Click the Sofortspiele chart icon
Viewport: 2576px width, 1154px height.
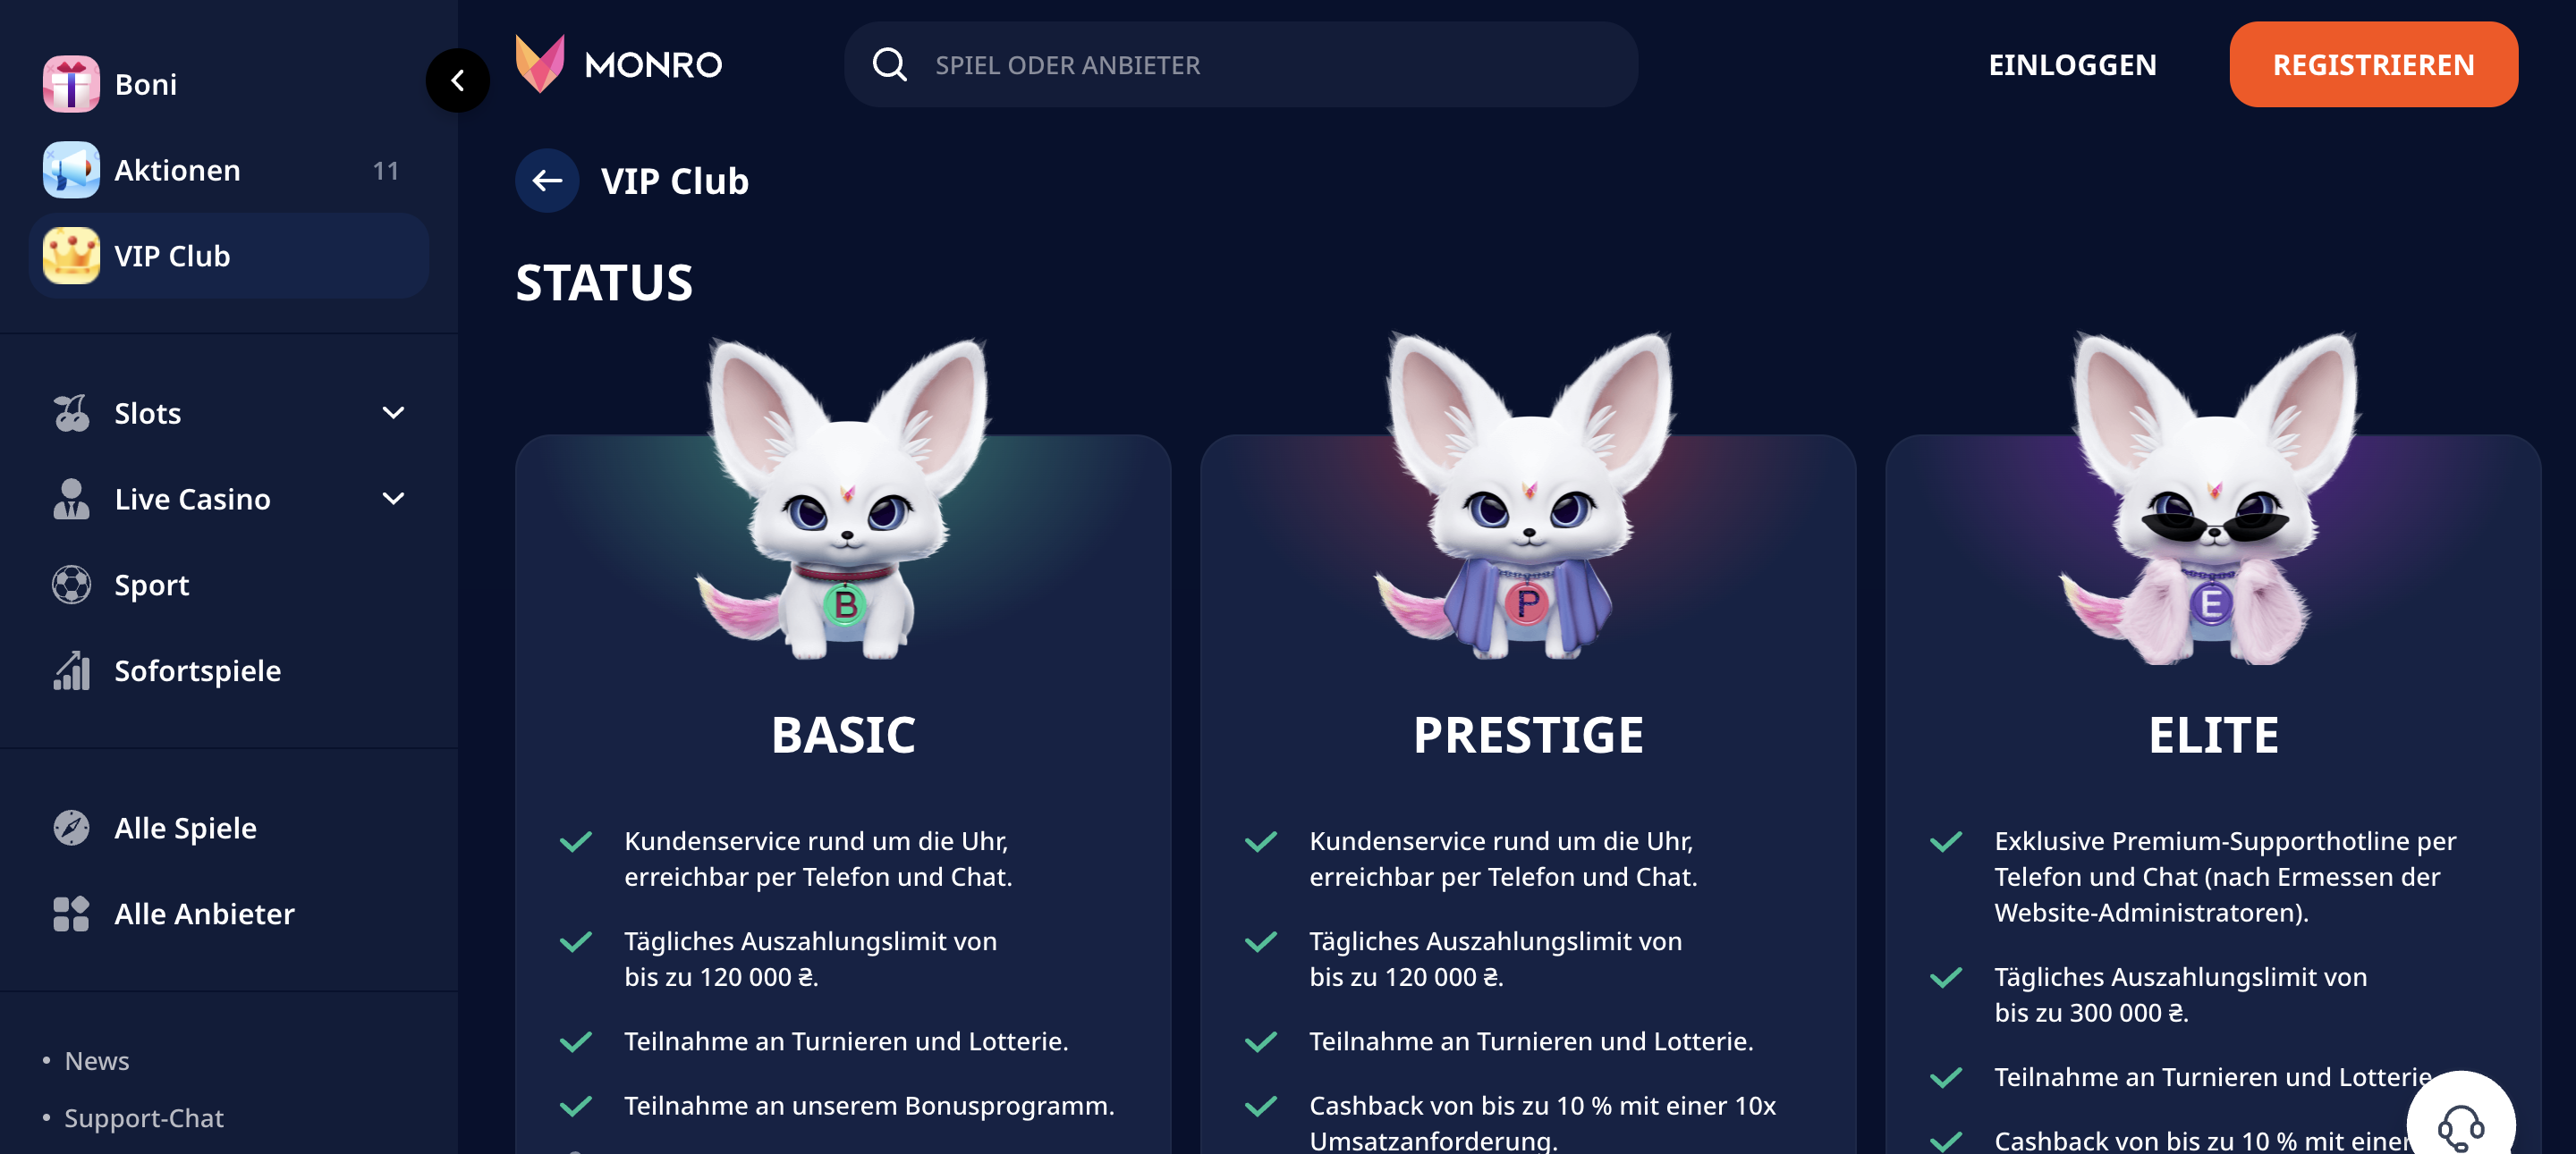[71, 670]
